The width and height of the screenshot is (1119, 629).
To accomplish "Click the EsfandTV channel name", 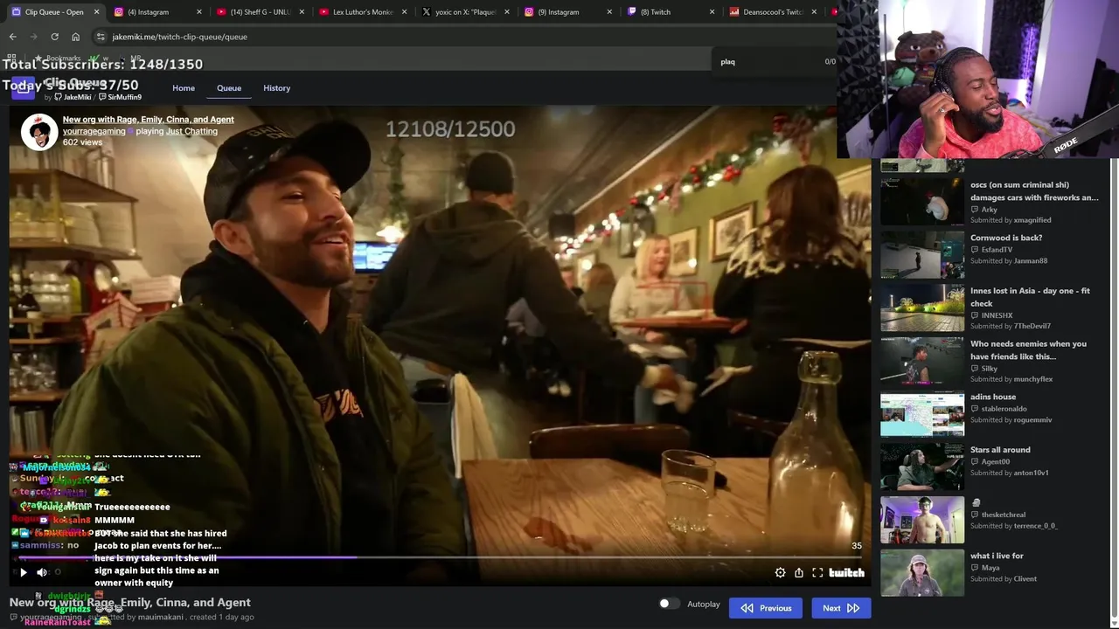I will [x=997, y=250].
